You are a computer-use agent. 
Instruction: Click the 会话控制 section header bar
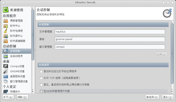pos(103,25)
